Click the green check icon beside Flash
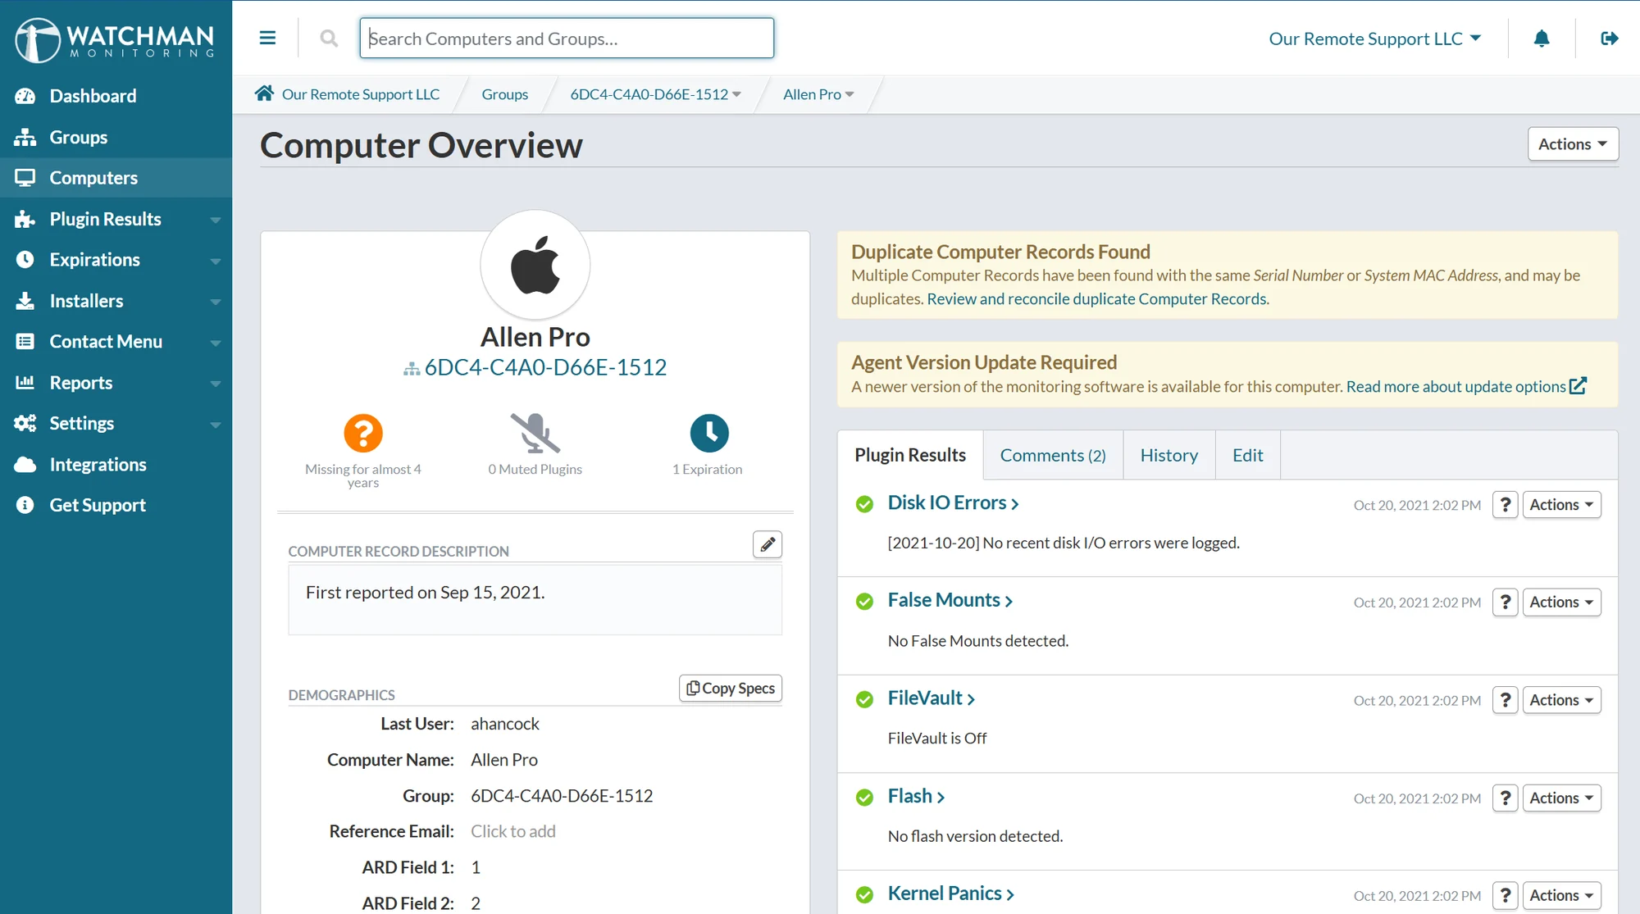Screen dimensions: 1640x914 864,798
